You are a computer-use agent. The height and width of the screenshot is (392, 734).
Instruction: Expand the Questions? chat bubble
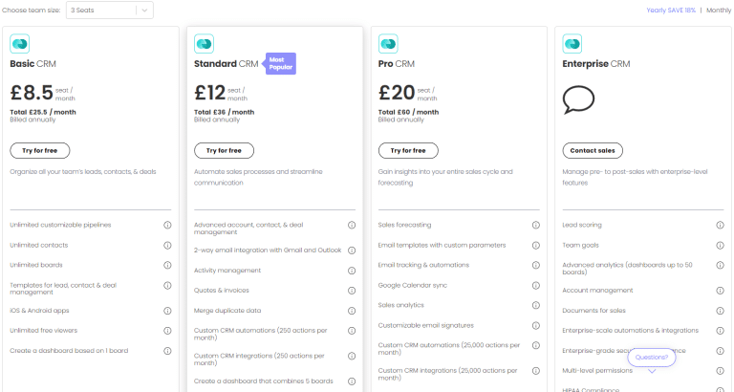tap(652, 358)
